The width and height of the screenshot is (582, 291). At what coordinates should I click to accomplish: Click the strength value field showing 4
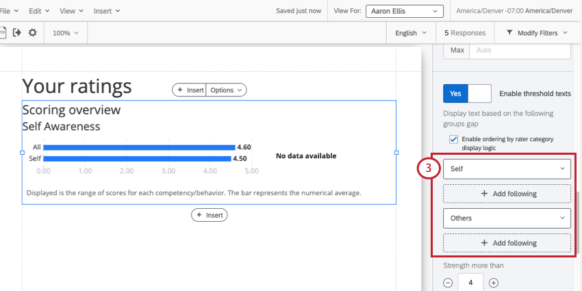(x=470, y=283)
